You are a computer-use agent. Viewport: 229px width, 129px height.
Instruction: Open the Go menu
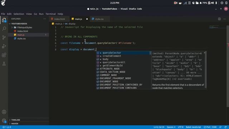click(x=35, y=14)
